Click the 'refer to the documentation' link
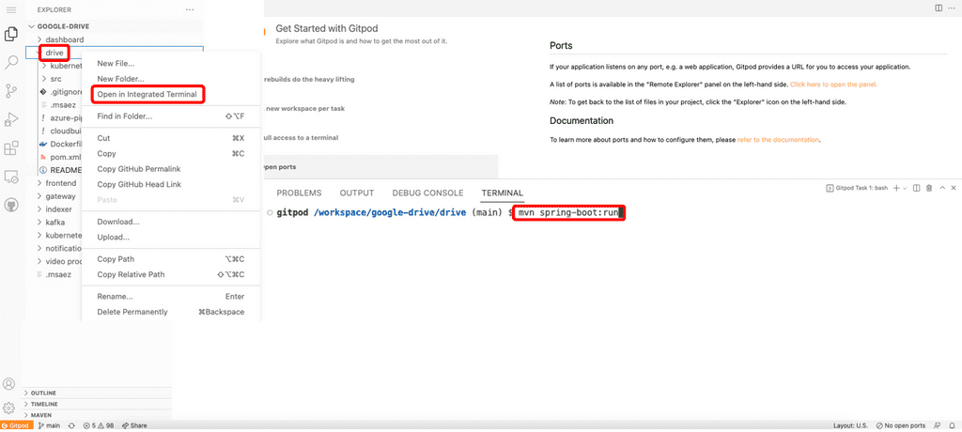The image size is (962, 432). point(778,140)
